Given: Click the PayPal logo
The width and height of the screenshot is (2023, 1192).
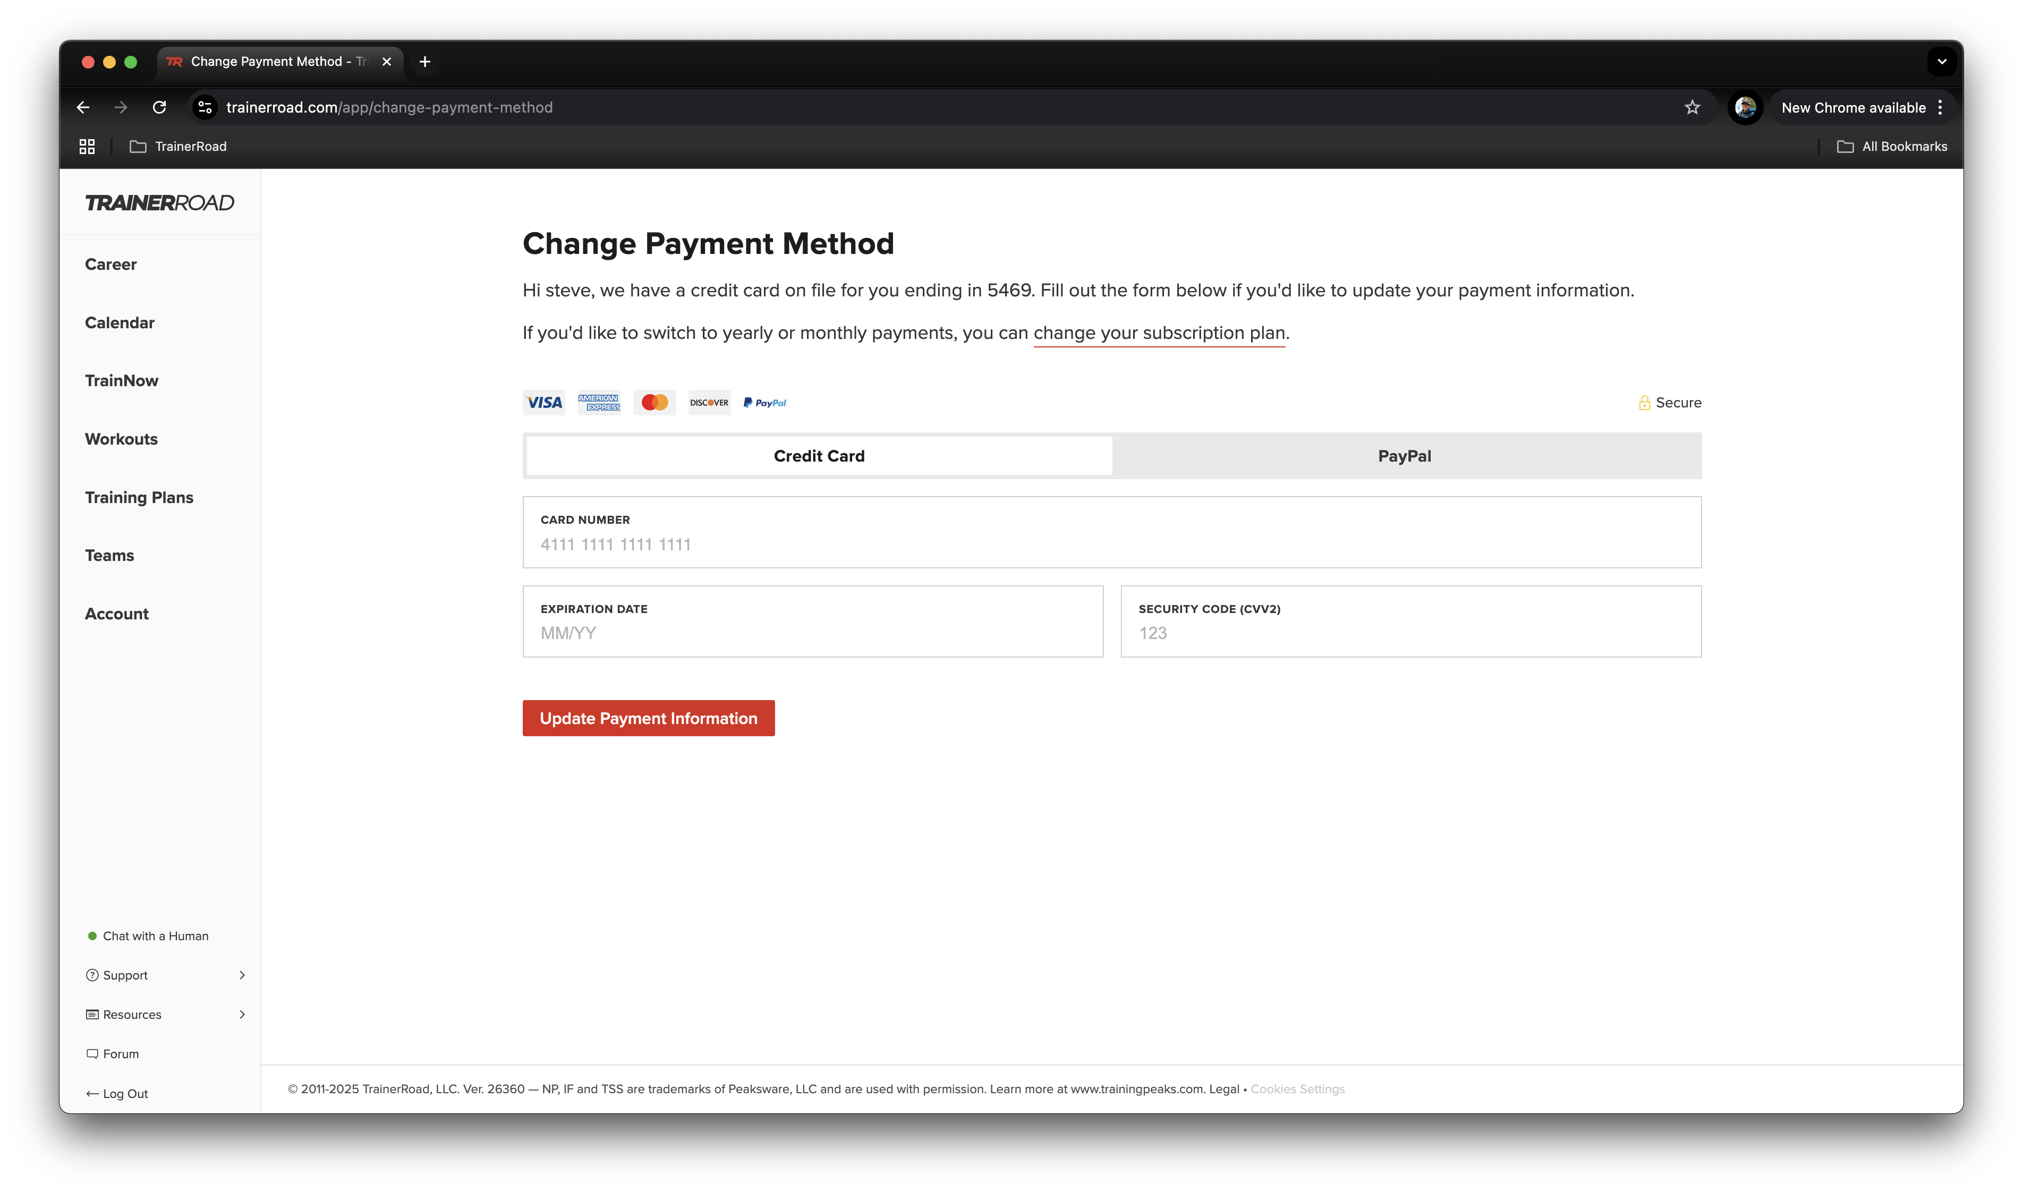Looking at the screenshot, I should click(x=764, y=403).
